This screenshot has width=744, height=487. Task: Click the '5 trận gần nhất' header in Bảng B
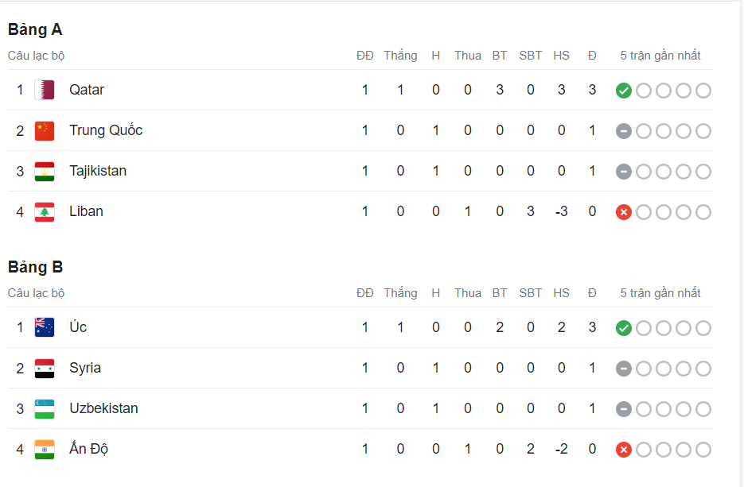660,293
